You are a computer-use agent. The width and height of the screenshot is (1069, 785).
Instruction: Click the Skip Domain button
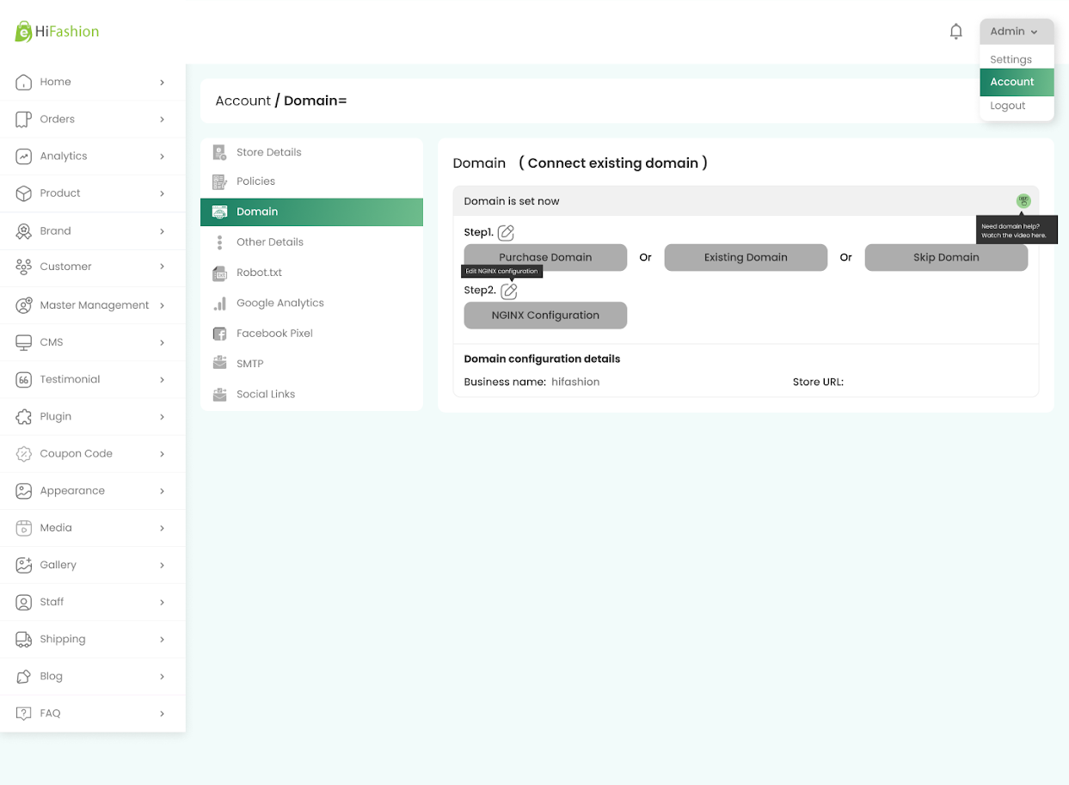click(946, 257)
